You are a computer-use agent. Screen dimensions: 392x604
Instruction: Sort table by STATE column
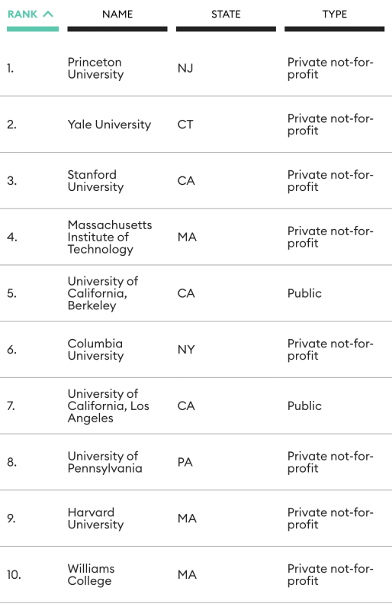point(226,15)
